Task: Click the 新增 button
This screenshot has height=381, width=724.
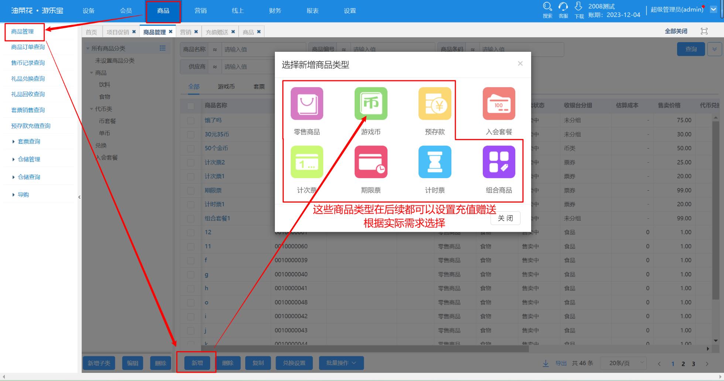Action: click(x=197, y=363)
